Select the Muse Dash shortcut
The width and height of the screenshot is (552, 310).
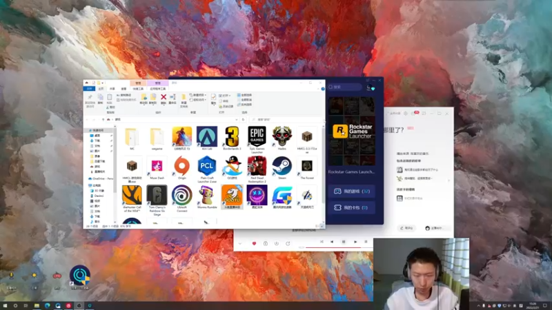pos(157,165)
